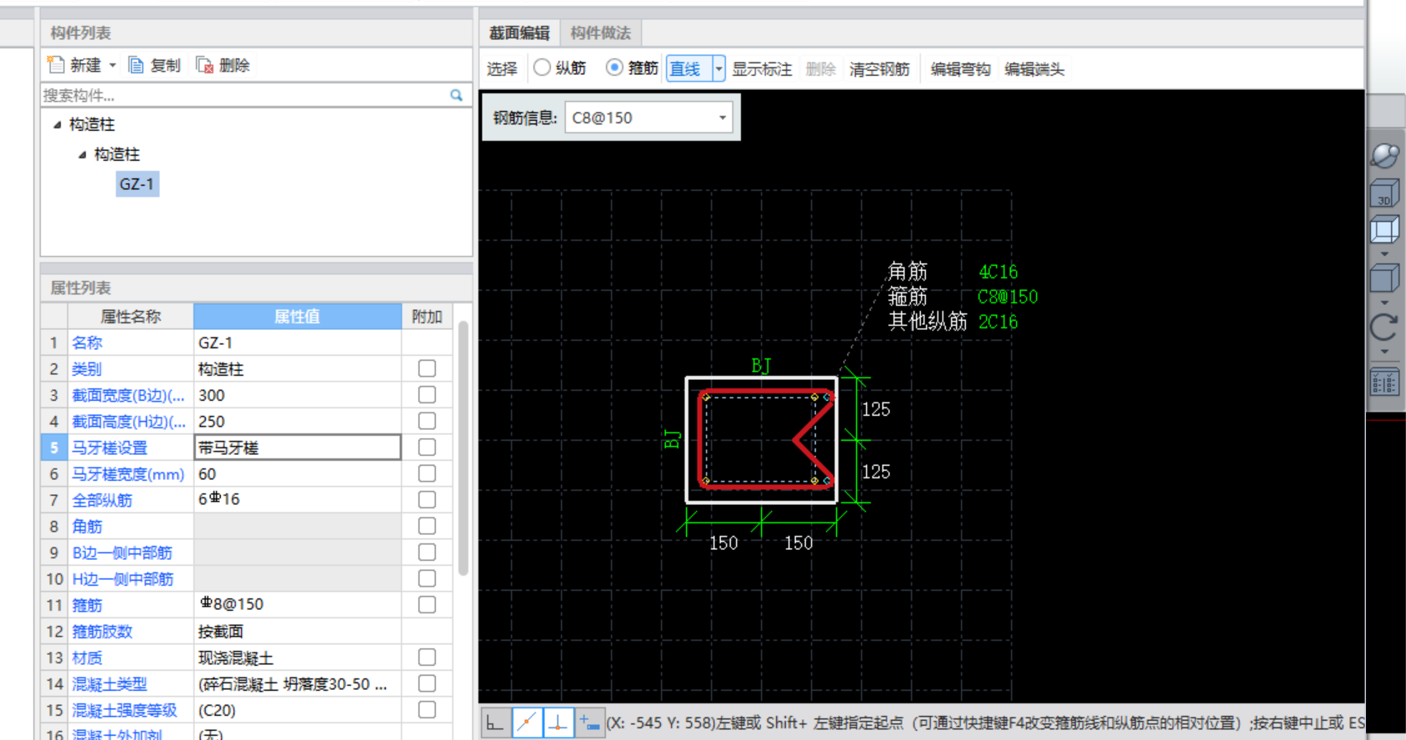1406x740 pixels.
Task: Select the 纵筋 radio button
Action: [542, 67]
